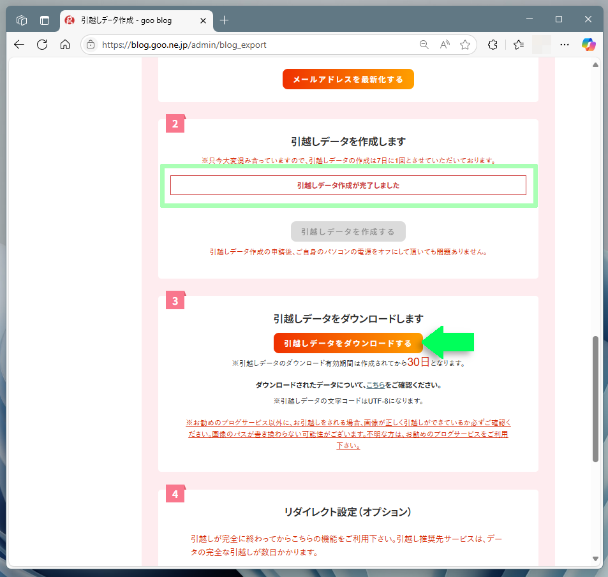Open the Extensions puzzle icon

[493, 45]
